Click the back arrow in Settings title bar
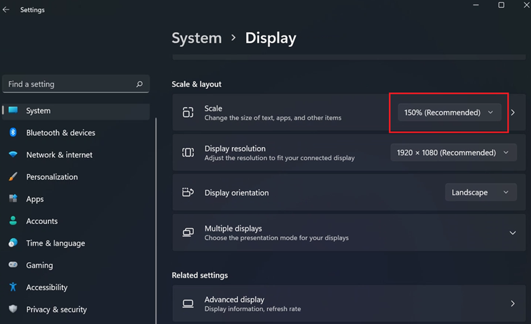This screenshot has width=531, height=324. pos(7,10)
